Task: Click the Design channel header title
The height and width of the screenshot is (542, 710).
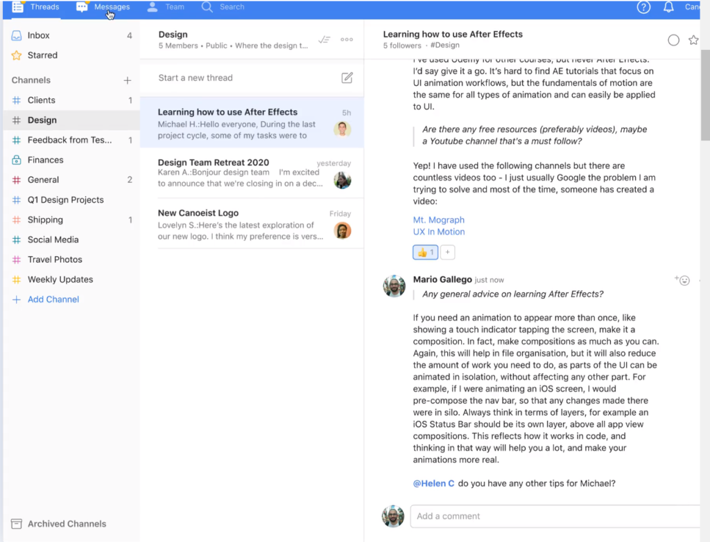Action: click(173, 35)
